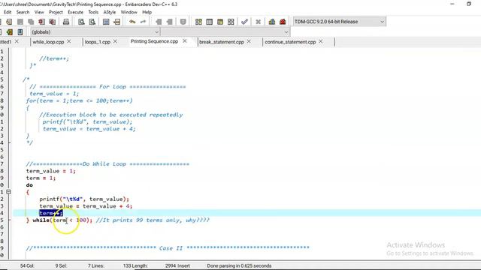This screenshot has width=481, height=270.
Task: Close the Printing Sequence.cpp tab
Action: 185,41
